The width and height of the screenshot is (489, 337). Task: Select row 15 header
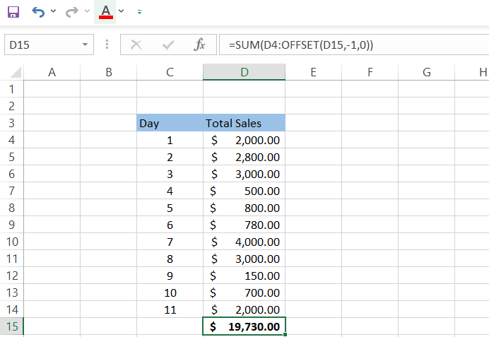coord(11,326)
